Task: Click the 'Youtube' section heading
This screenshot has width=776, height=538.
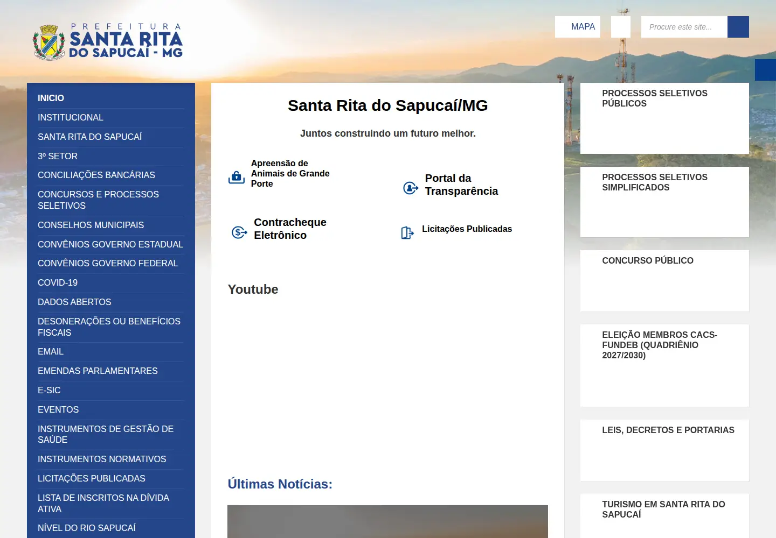Action: tap(253, 289)
